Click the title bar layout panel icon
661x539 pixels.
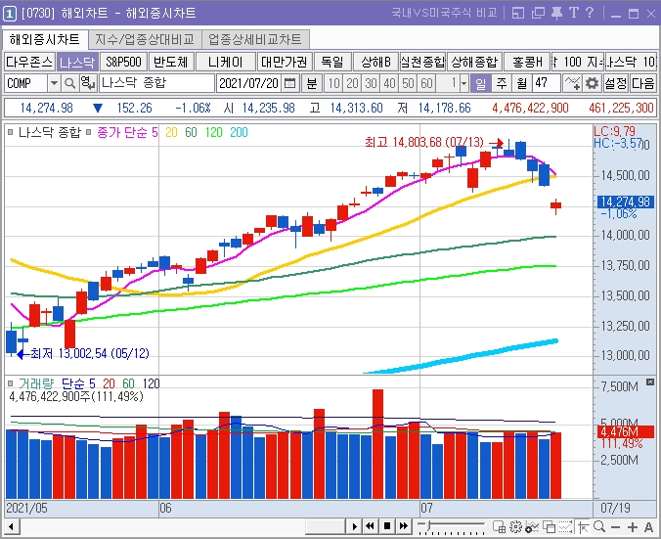(518, 13)
